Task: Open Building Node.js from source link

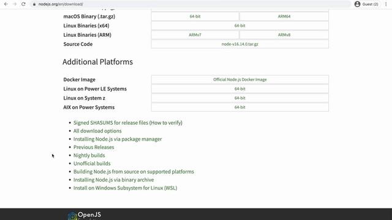Action: point(134,172)
